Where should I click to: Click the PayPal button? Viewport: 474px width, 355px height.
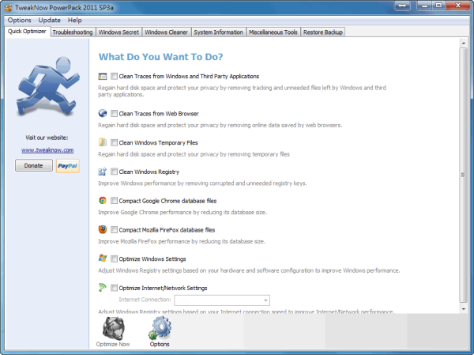(68, 166)
